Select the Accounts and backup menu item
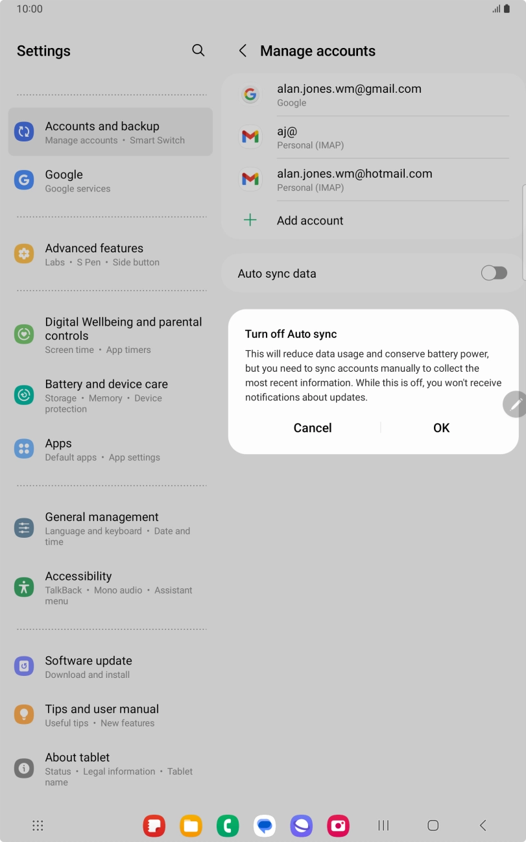Viewport: 526px width, 842px height. (110, 132)
